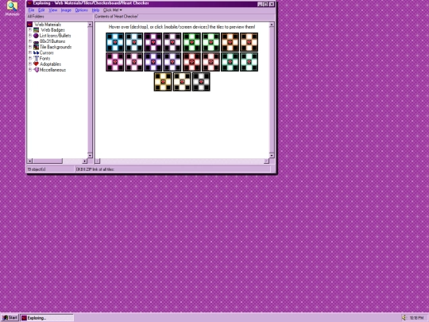Click the Adoptables heart icon
The width and height of the screenshot is (429, 322).
(36, 64)
